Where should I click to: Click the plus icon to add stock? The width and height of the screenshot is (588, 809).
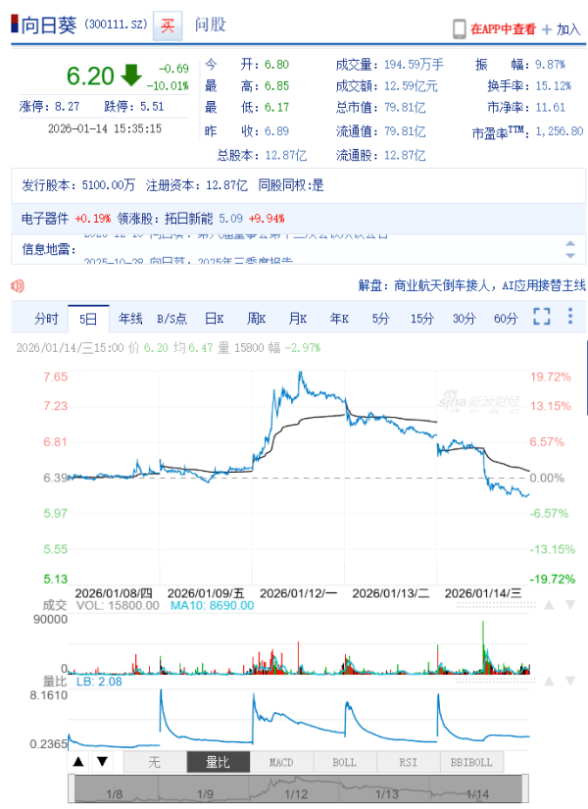(547, 29)
